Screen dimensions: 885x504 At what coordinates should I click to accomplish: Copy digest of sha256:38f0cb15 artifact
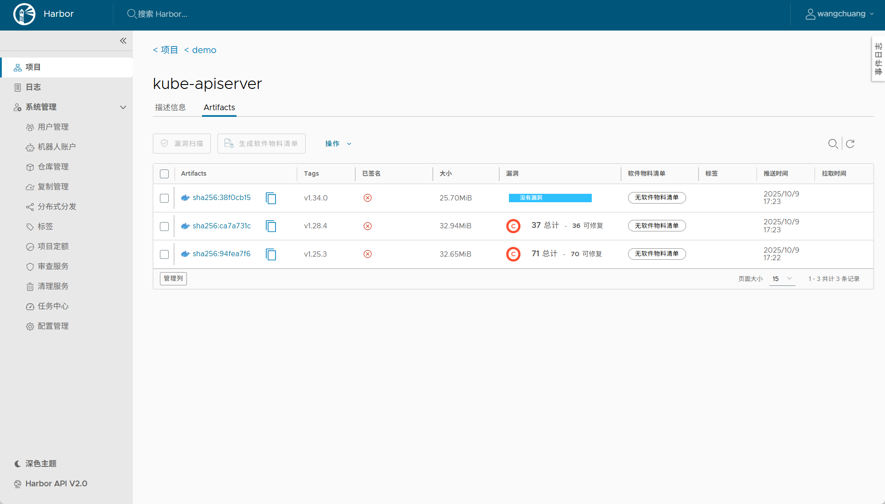coord(271,198)
